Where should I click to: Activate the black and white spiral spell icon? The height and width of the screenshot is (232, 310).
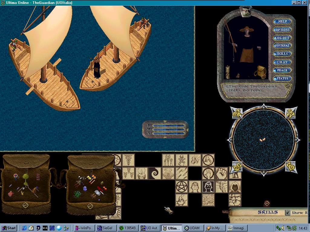[155, 173]
